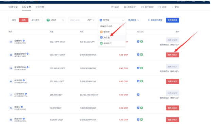This screenshot has width=211, height=130.
Task: Click Alipay icon in the 10,000 USDT row
Action: [x=138, y=108]
